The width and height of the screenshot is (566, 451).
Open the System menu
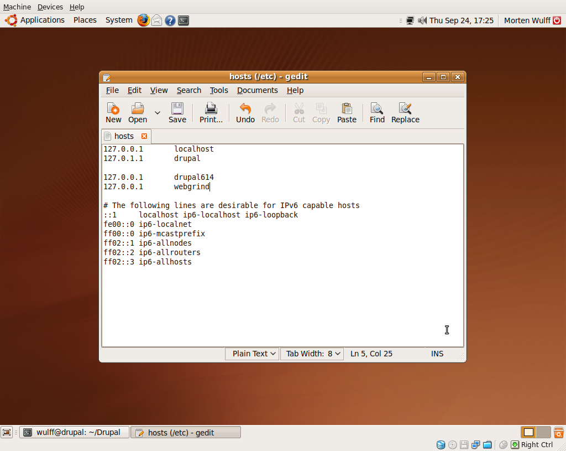119,20
